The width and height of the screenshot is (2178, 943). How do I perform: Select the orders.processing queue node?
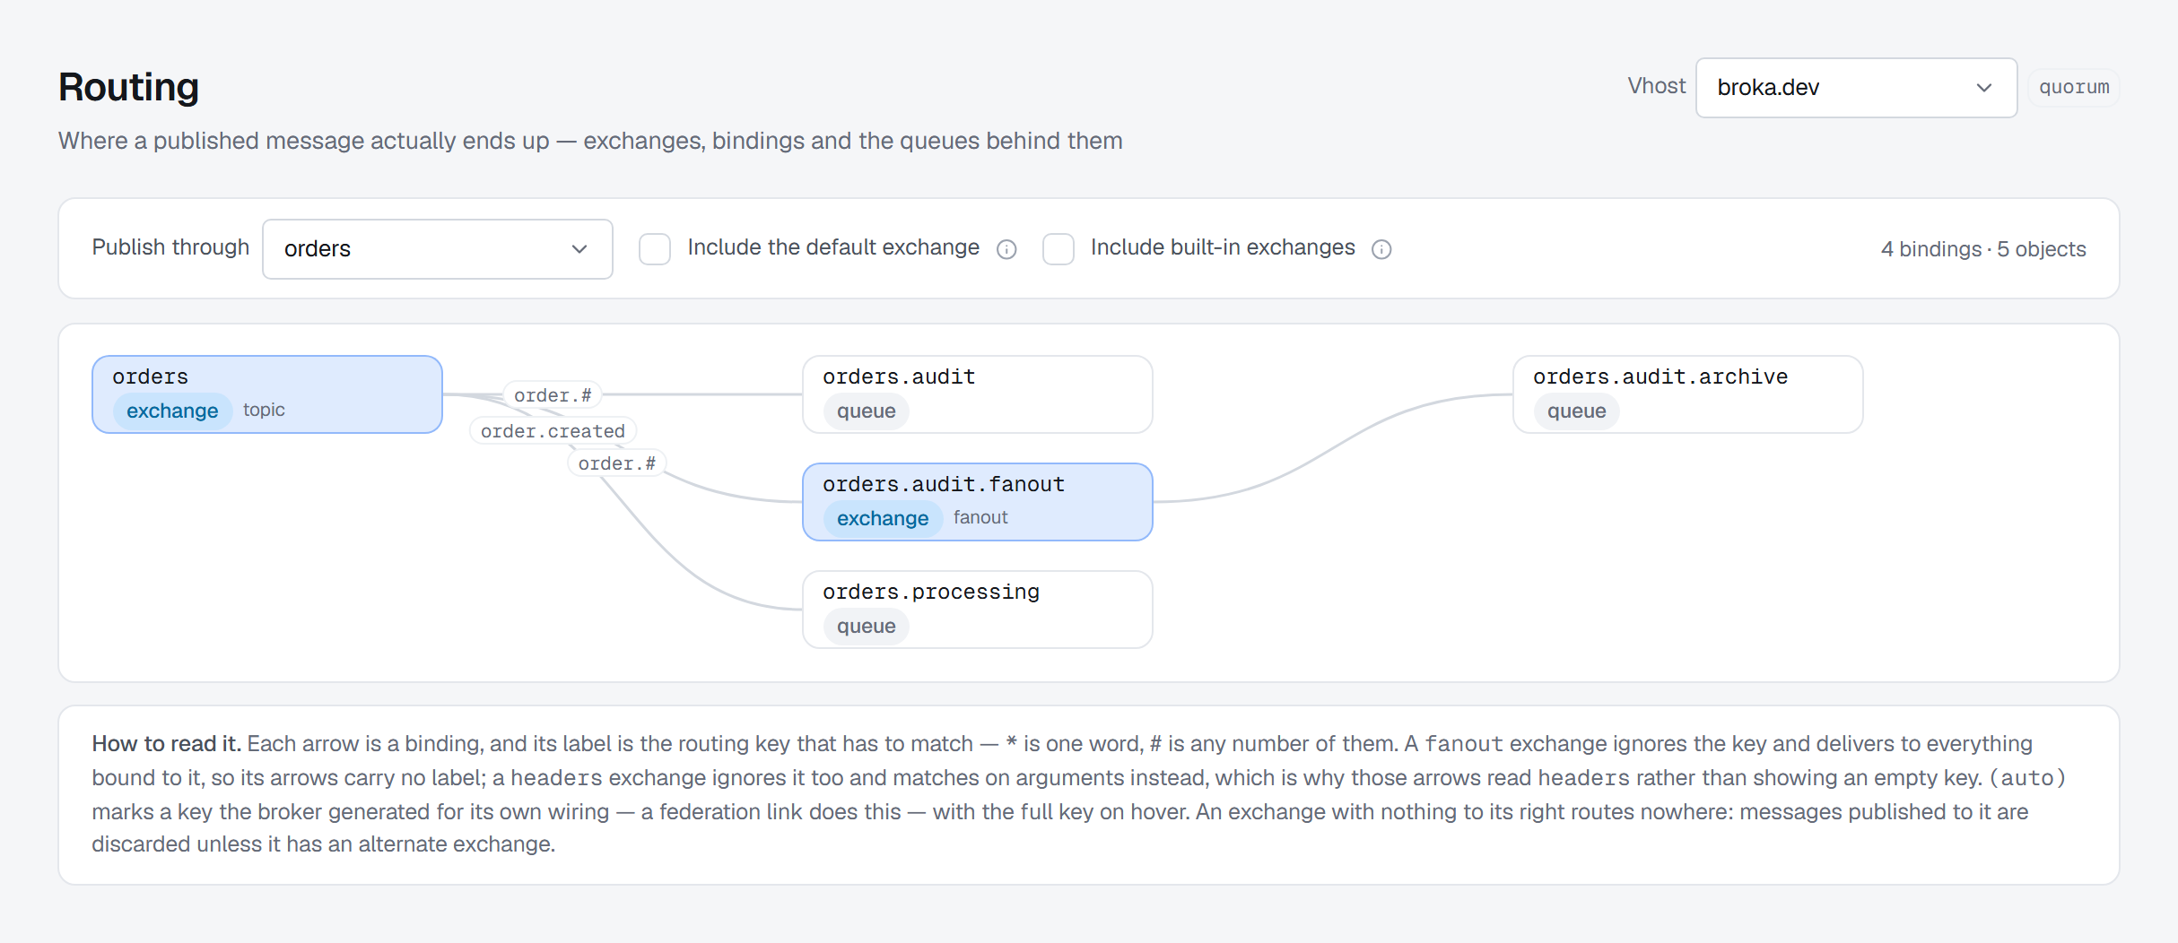[x=978, y=610]
